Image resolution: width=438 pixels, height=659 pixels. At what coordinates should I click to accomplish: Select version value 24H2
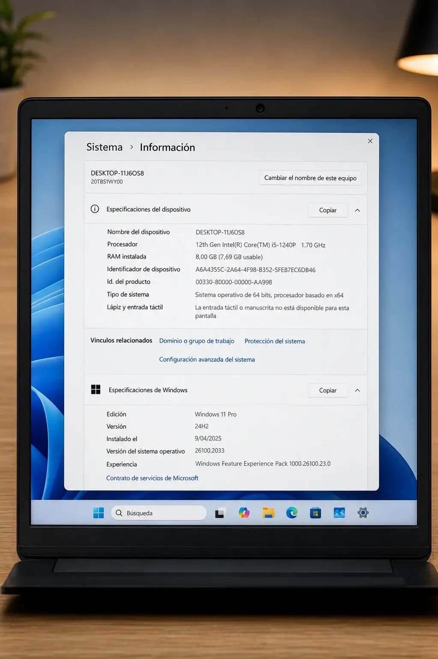point(202,426)
